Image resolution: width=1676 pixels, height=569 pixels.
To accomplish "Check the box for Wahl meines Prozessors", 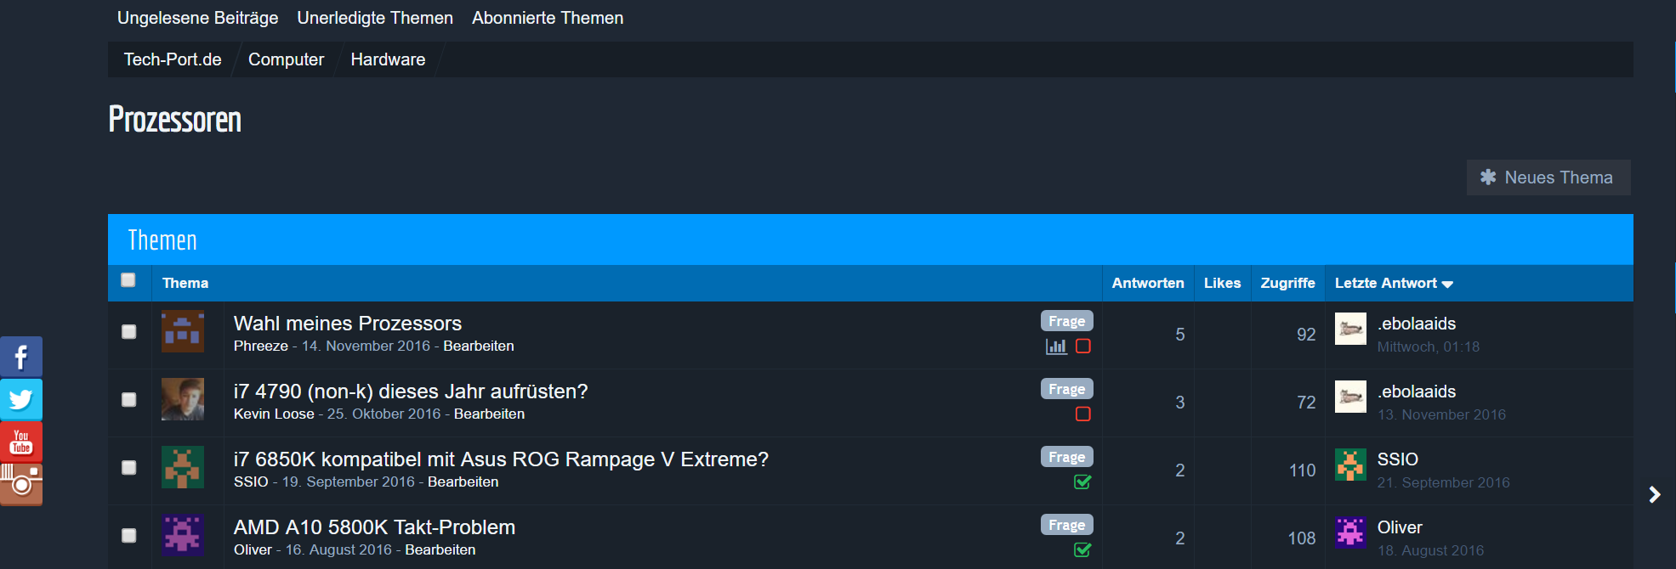I will [129, 332].
